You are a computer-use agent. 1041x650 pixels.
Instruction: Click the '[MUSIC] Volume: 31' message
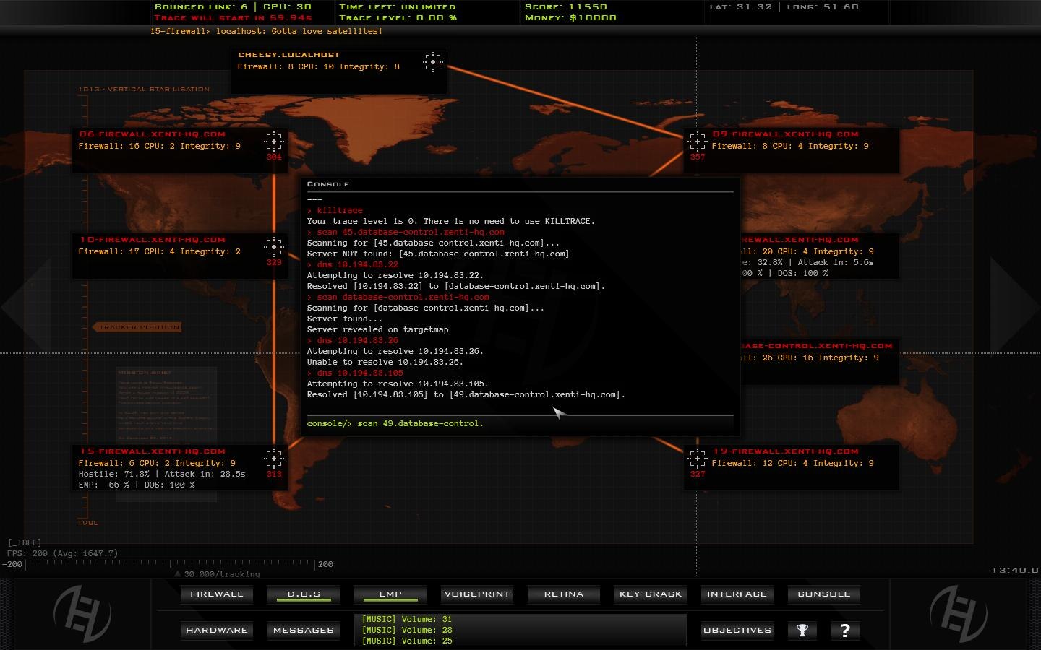pos(407,619)
